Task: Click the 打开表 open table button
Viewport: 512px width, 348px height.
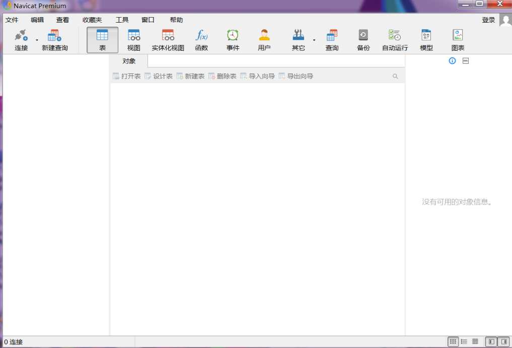Action: point(127,76)
